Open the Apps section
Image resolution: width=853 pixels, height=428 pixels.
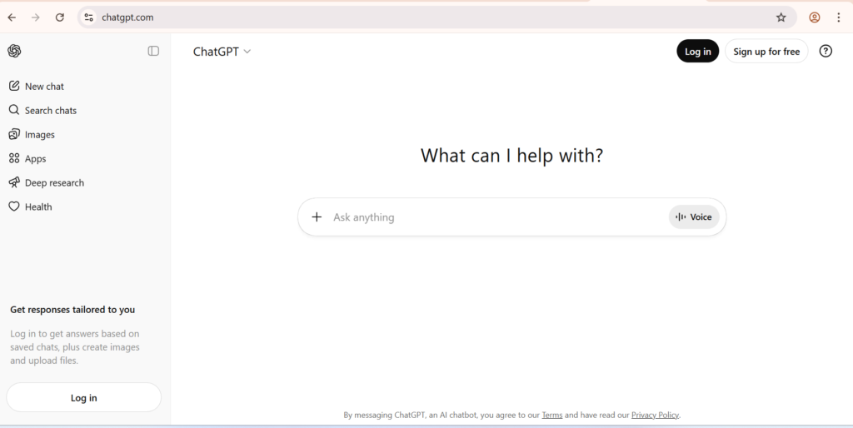(35, 159)
